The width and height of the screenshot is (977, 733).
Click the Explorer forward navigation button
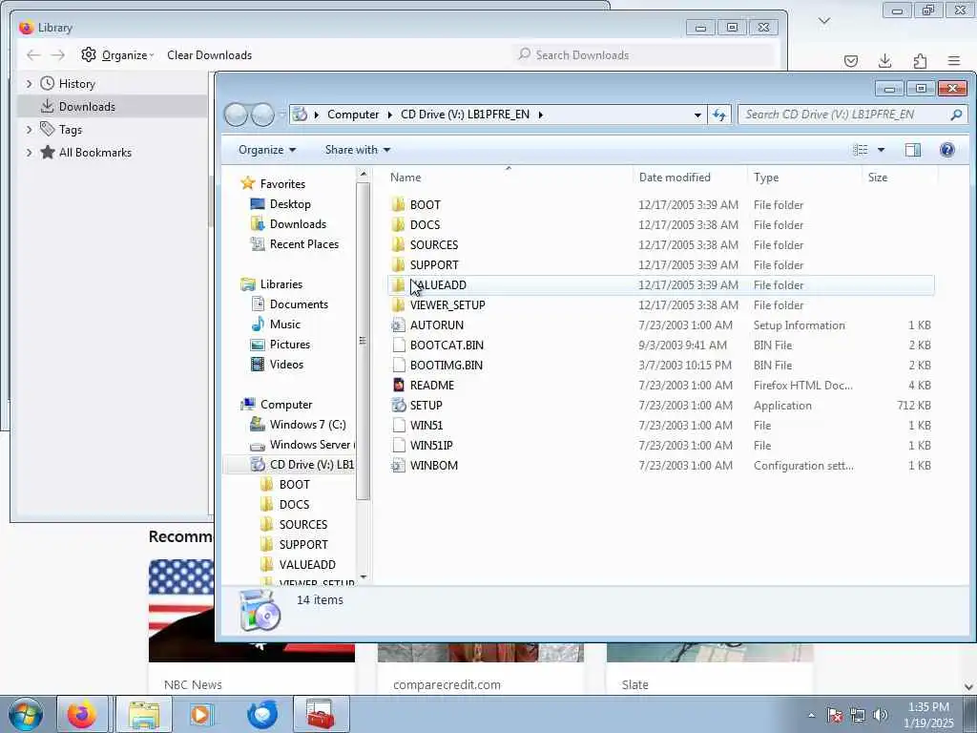point(262,115)
